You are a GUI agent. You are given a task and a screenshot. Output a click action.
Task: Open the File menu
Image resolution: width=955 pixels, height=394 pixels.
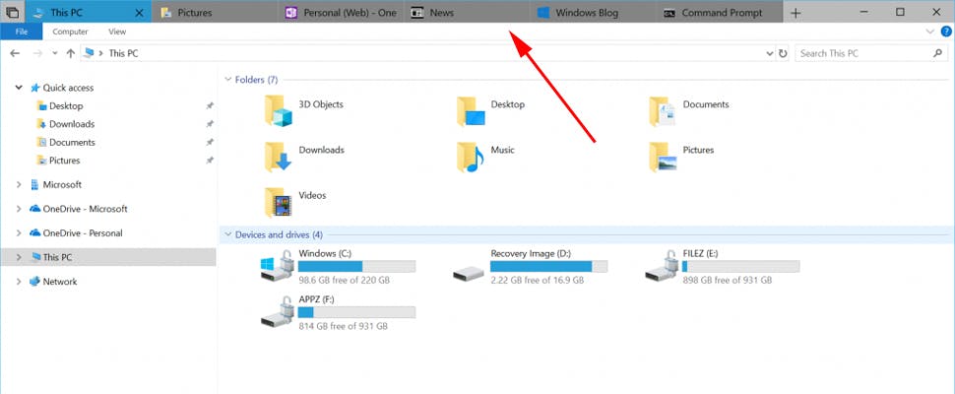(x=22, y=32)
